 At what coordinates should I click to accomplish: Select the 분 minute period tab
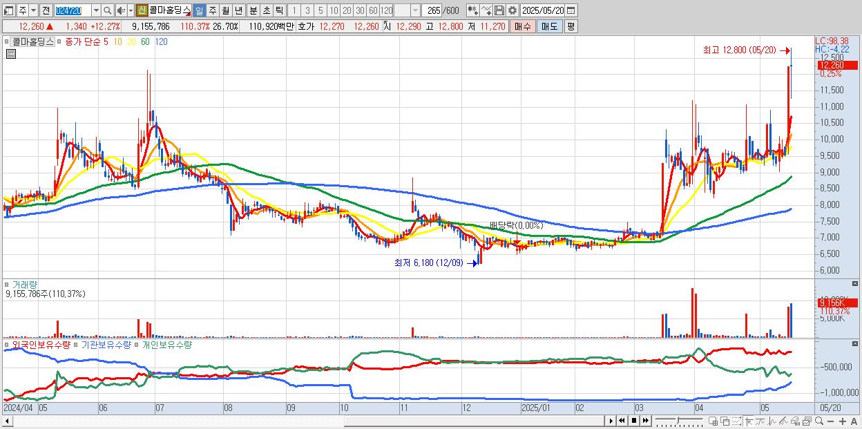253,10
